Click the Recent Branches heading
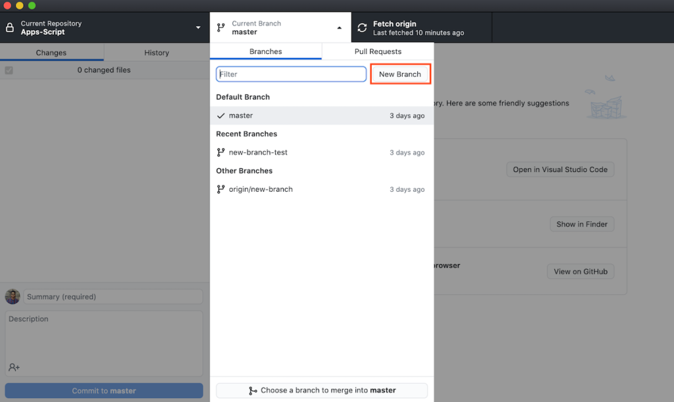This screenshot has height=402, width=674. (x=246, y=134)
